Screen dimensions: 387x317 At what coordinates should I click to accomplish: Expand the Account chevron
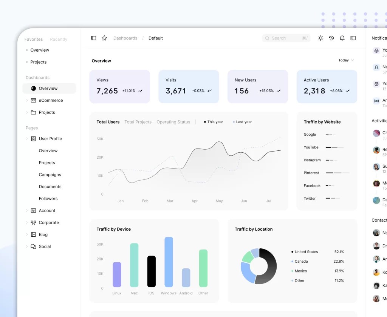27,211
